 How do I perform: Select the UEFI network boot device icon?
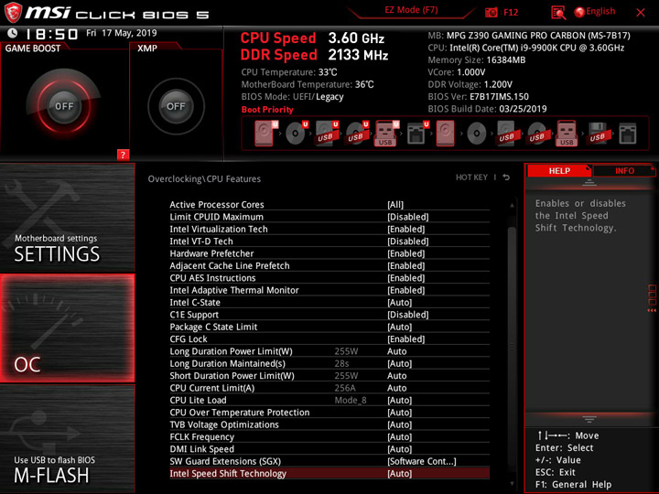[x=417, y=134]
